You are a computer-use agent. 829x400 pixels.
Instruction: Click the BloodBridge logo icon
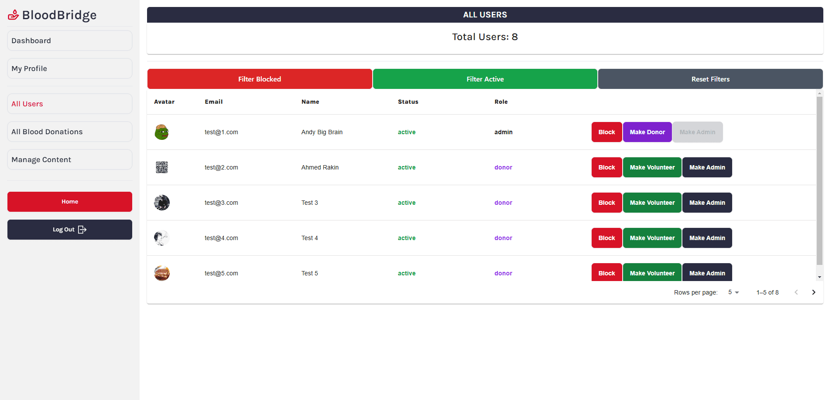coord(14,15)
